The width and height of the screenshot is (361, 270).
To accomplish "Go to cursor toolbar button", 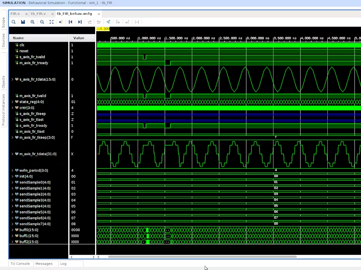I will tap(61, 22).
